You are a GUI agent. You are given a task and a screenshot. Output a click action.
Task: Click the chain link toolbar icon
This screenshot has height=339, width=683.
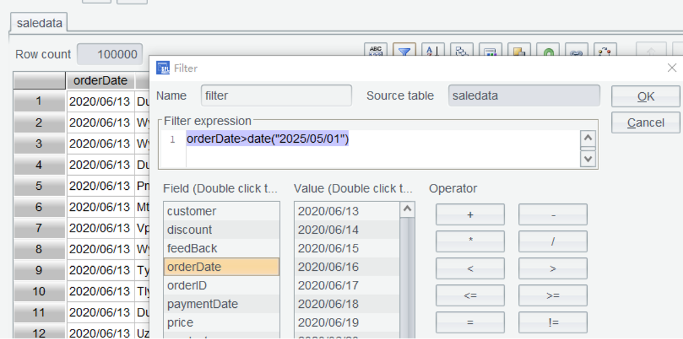(577, 52)
